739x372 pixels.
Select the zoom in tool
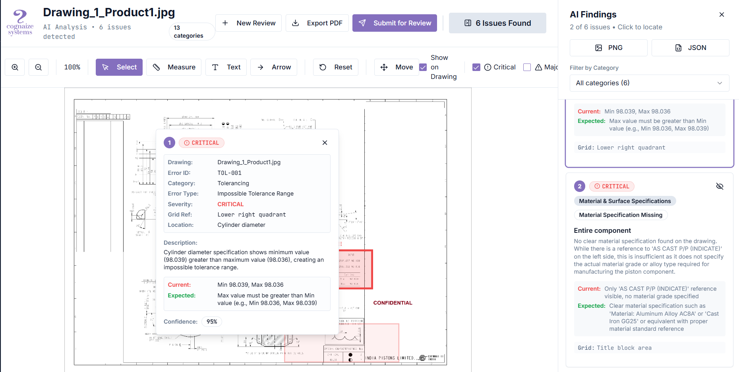click(x=15, y=67)
